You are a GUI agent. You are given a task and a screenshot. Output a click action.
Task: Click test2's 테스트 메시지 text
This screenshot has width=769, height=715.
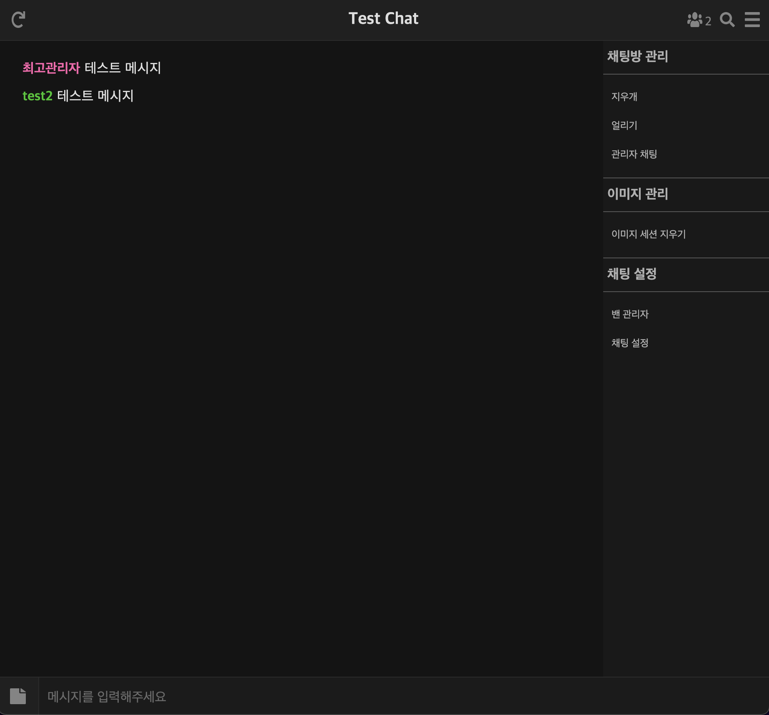coord(95,96)
